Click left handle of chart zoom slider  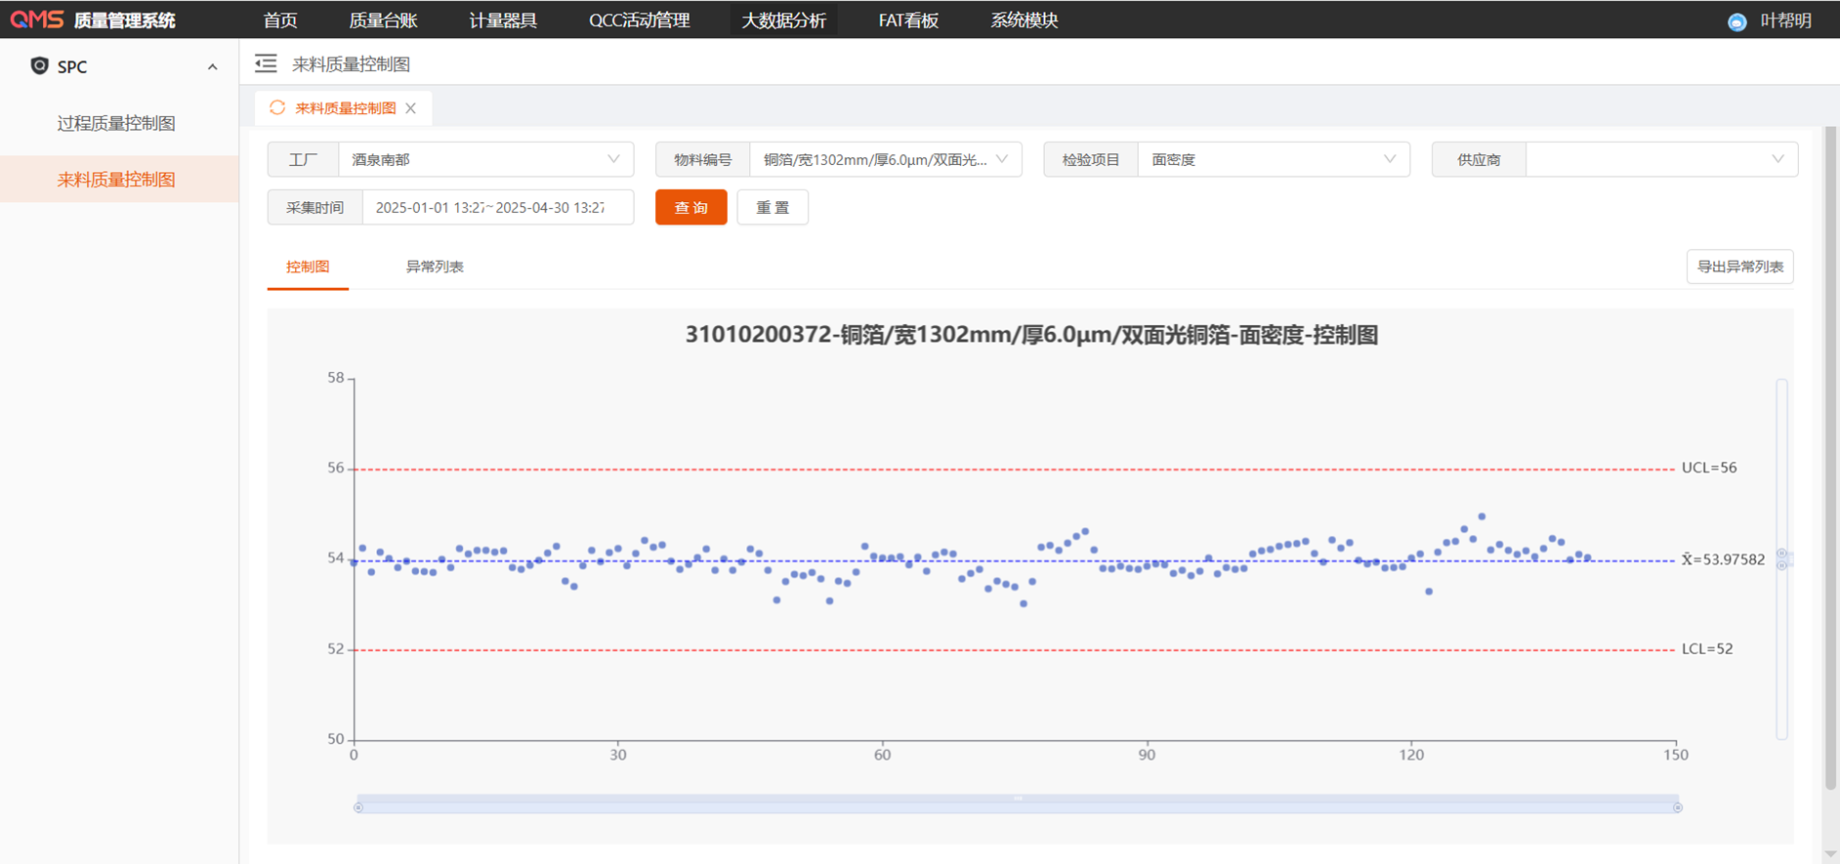pos(358,807)
